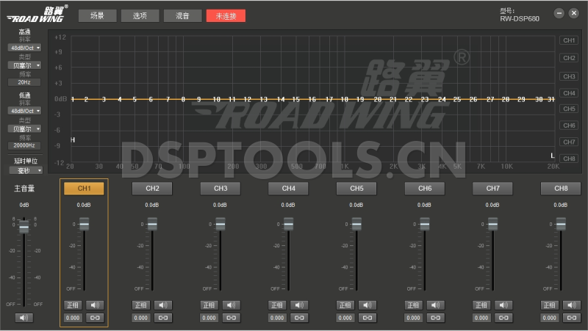Mute the CH2 channel speaker icon
The width and height of the screenshot is (588, 331).
pyautogui.click(x=163, y=305)
